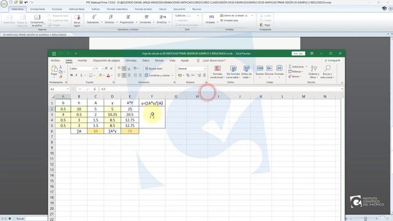This screenshot has width=393, height=221.
Task: Click Dar formato como tabla icon
Action: (x=233, y=68)
